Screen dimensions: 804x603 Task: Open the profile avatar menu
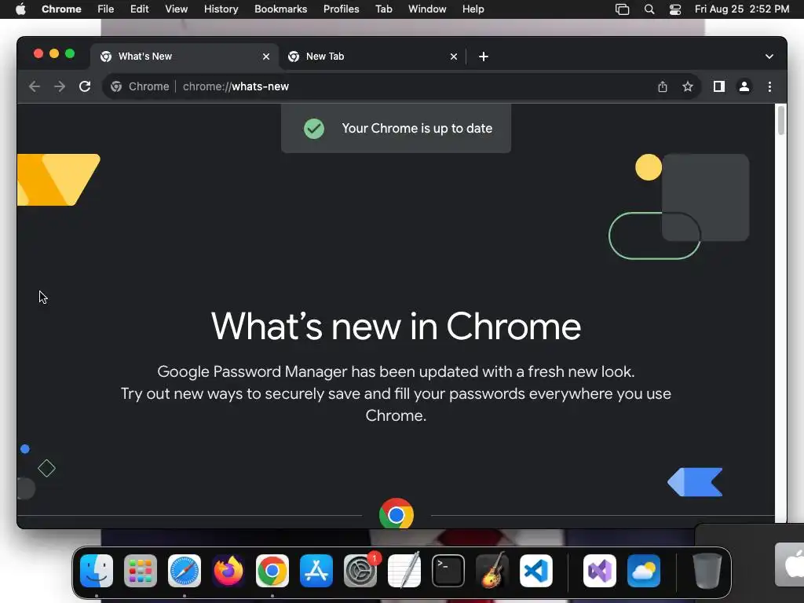pyautogui.click(x=744, y=86)
